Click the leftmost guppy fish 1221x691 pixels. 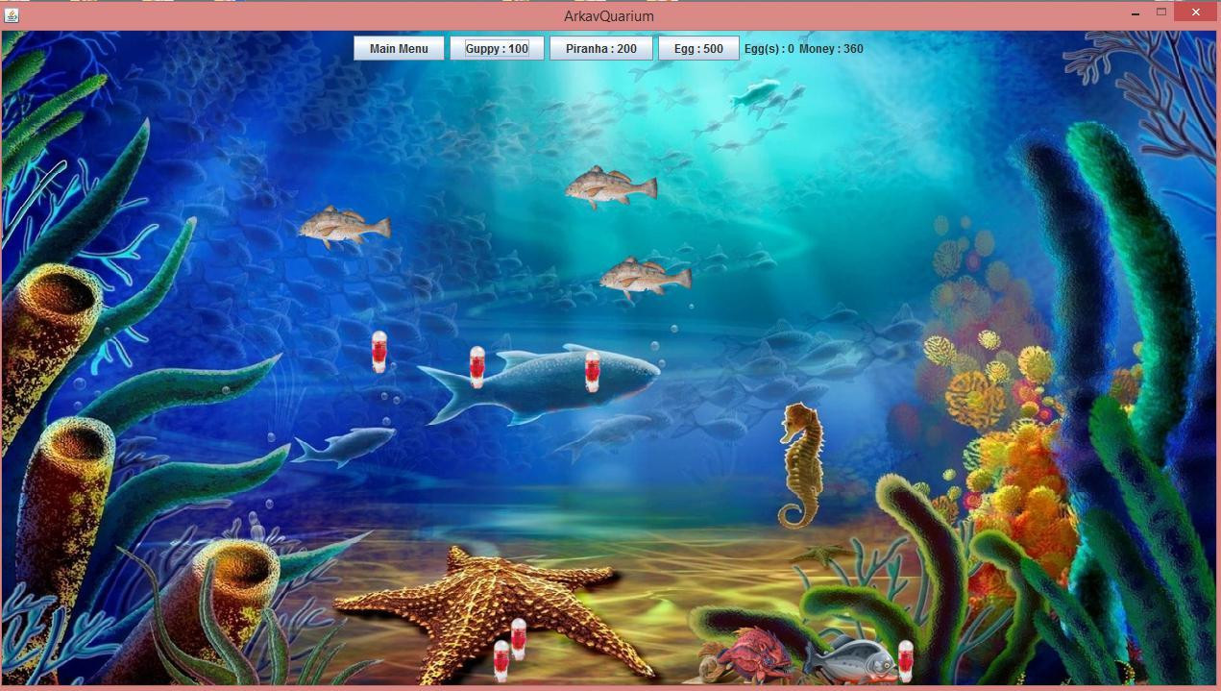point(344,227)
